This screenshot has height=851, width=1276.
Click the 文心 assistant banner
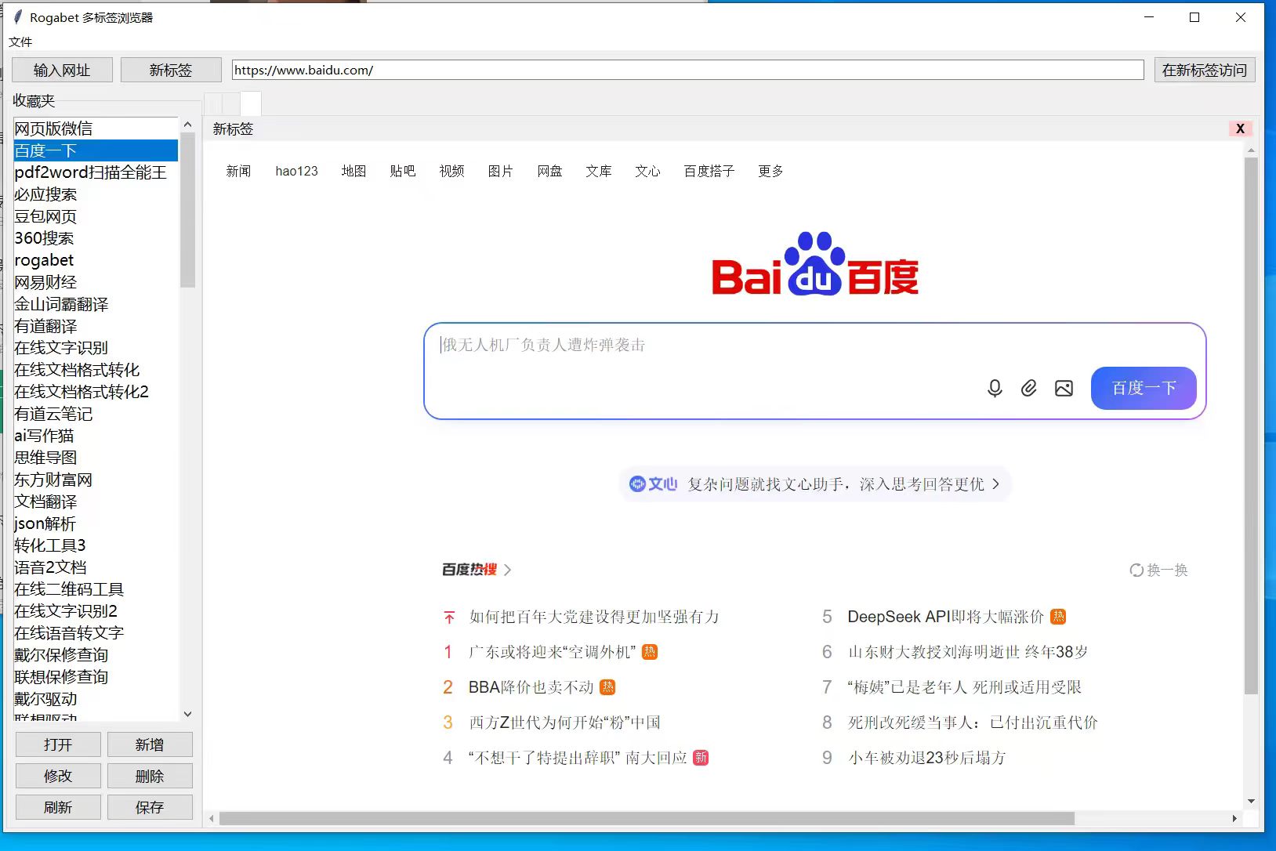(x=814, y=484)
